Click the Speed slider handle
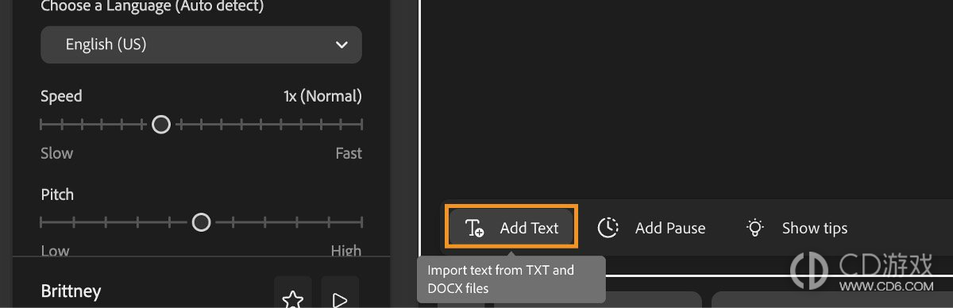The width and height of the screenshot is (953, 308). tap(161, 125)
